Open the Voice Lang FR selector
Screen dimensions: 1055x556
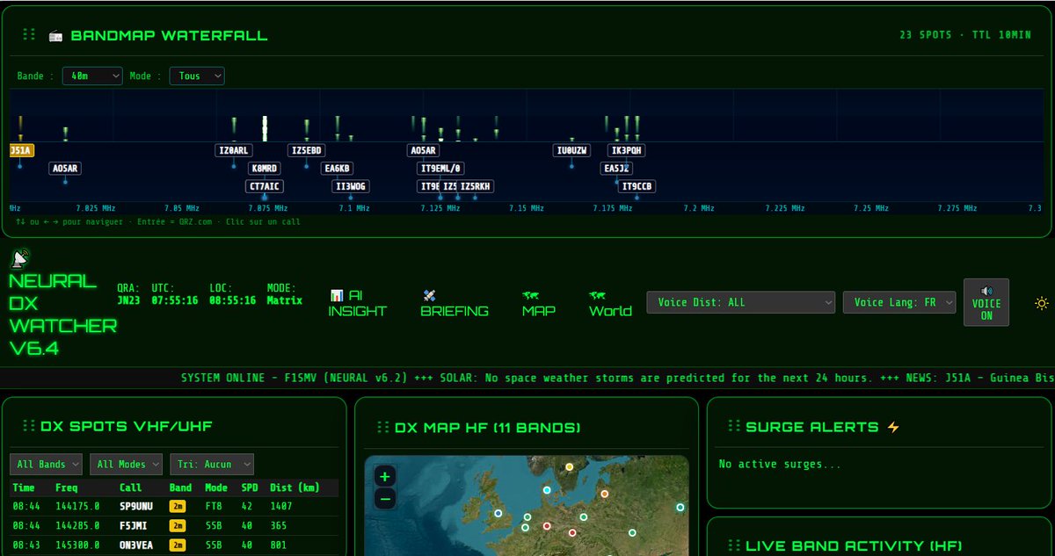click(x=899, y=301)
